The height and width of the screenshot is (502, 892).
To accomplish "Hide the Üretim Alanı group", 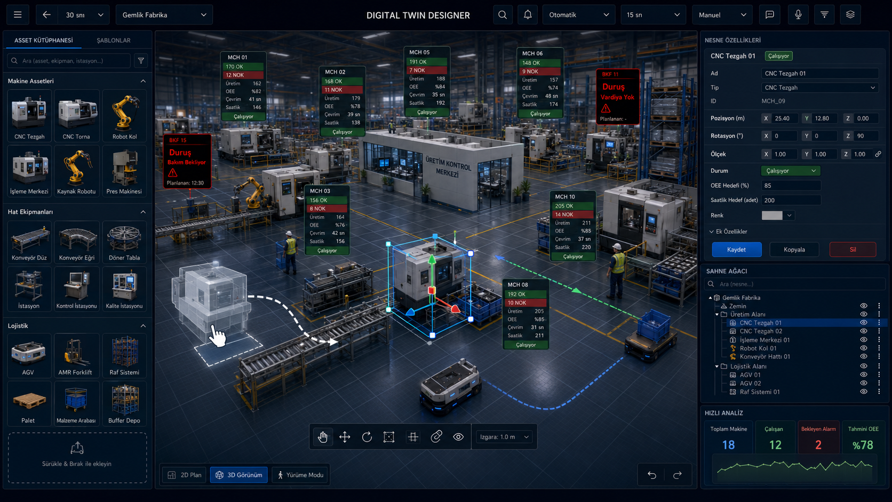I will pos(864,314).
